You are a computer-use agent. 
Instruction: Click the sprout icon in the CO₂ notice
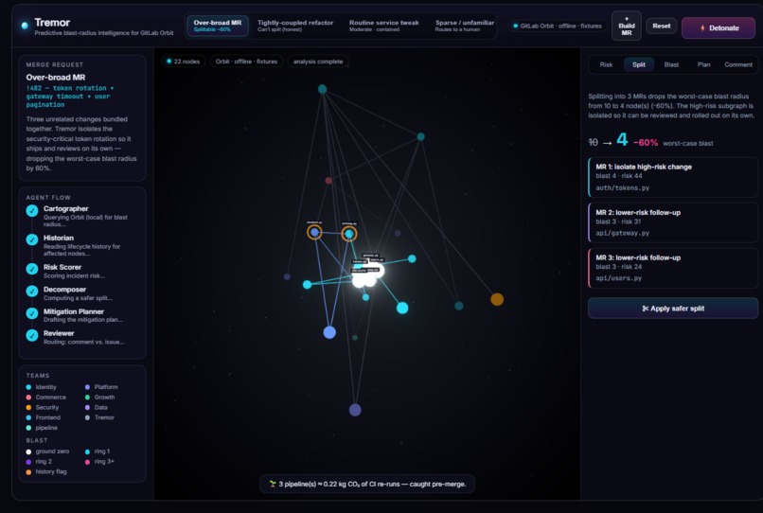(x=273, y=484)
